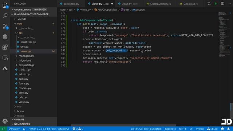Click the 'post' breadcrumb segment

pyautogui.click(x=125, y=10)
